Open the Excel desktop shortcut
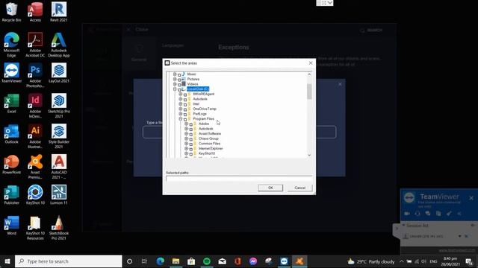This screenshot has width=478, height=268. pyautogui.click(x=12, y=103)
